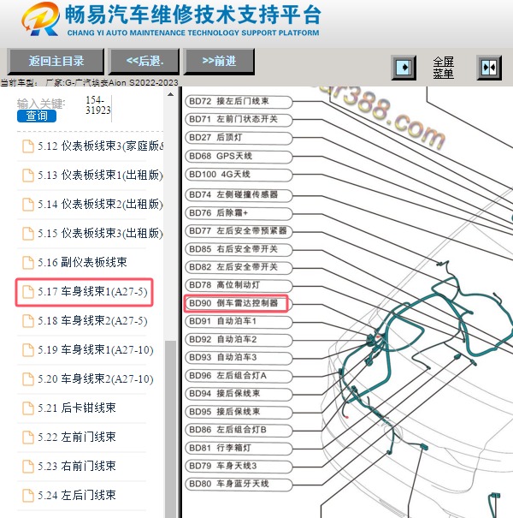Screen dimensions: 513x518
Task: Select connector BD93 自动泊车3
Action: click(x=239, y=357)
